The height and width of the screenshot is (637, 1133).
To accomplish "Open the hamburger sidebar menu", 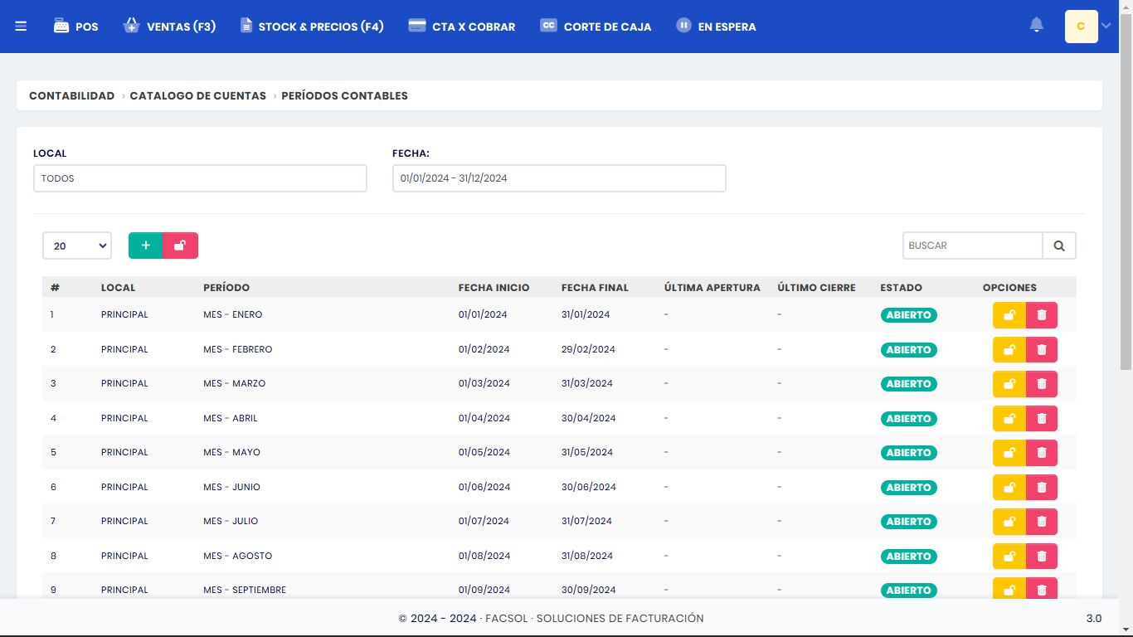I will 21,27.
